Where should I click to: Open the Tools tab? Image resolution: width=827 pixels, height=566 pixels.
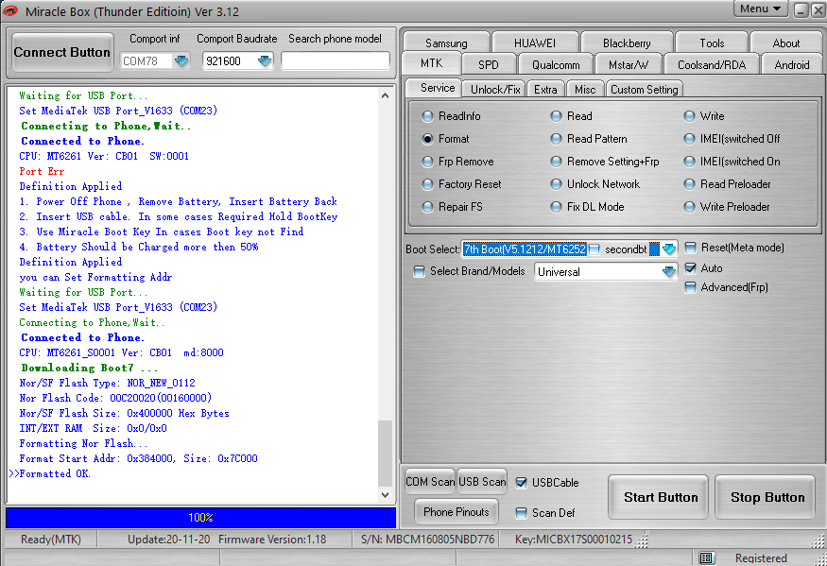tap(712, 43)
